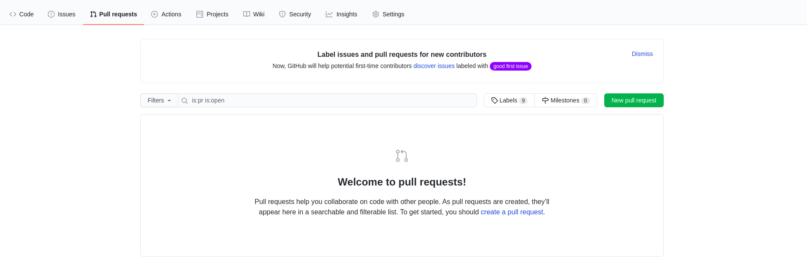807x266 pixels.
Task: Follow the discover issues link
Action: [x=434, y=66]
